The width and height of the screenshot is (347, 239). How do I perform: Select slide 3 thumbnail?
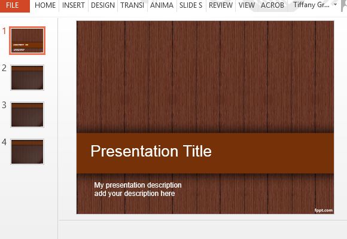click(x=27, y=115)
